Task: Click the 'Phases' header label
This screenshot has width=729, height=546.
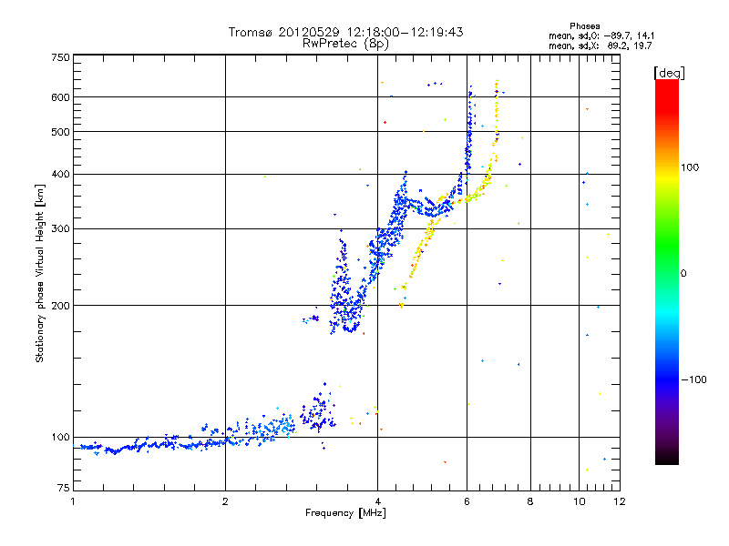Action: click(x=585, y=26)
